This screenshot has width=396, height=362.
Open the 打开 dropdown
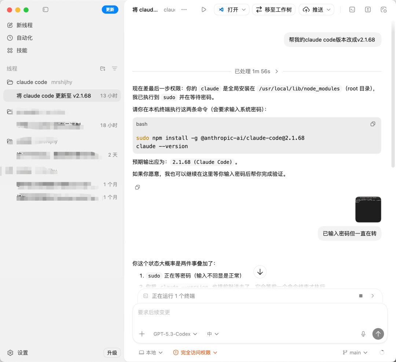click(x=231, y=10)
